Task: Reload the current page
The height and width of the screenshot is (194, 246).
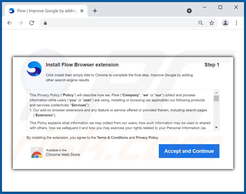Action: coord(31,23)
